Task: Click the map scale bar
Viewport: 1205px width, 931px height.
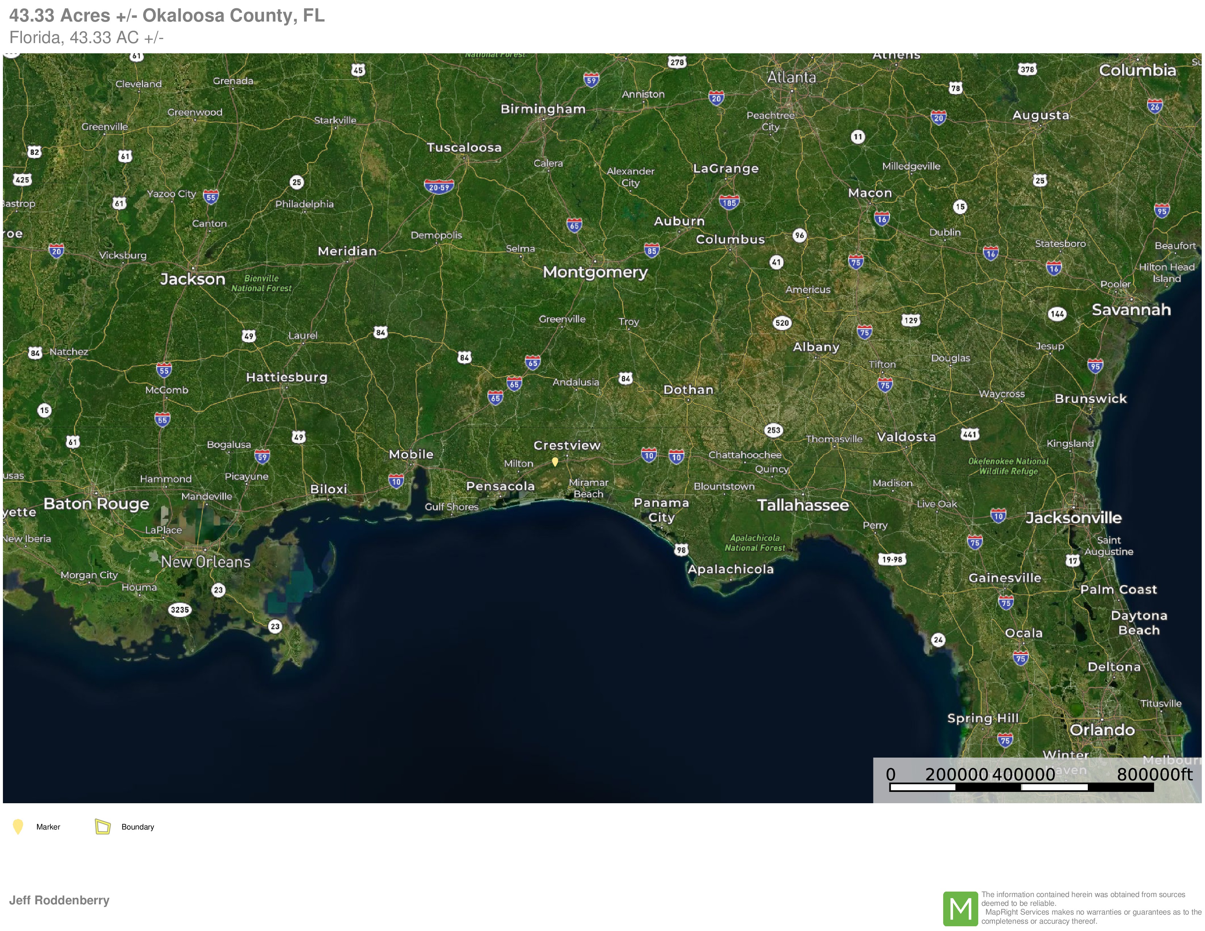Action: click(x=1021, y=787)
